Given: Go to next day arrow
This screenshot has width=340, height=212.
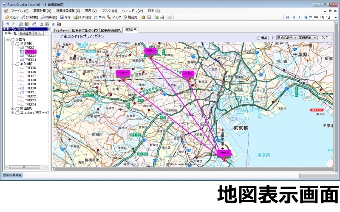Looking at the screenshot, I should [300, 17].
